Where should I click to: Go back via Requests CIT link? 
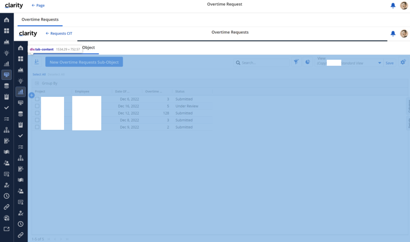pos(59,34)
